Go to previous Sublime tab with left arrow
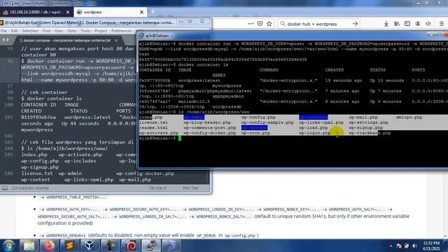Screen dimensions: 448x252 [x=3, y=40]
